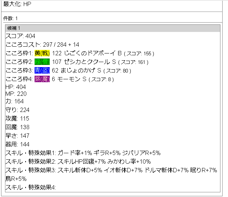Click the 'こころ枠1:' slot label
Screen dimensions: 228x197
pyautogui.click(x=19, y=53)
